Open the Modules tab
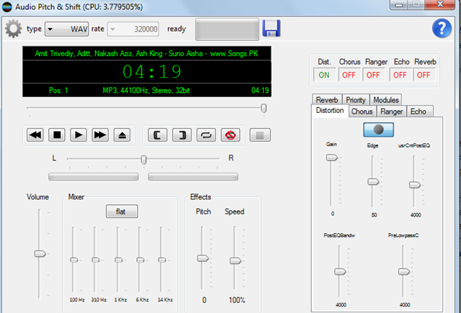The image size is (461, 313). click(386, 100)
